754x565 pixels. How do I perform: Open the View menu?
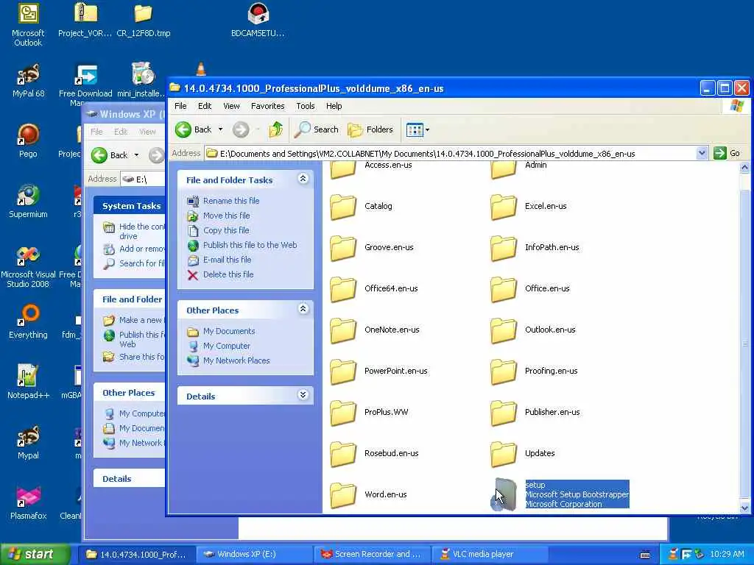coord(231,106)
